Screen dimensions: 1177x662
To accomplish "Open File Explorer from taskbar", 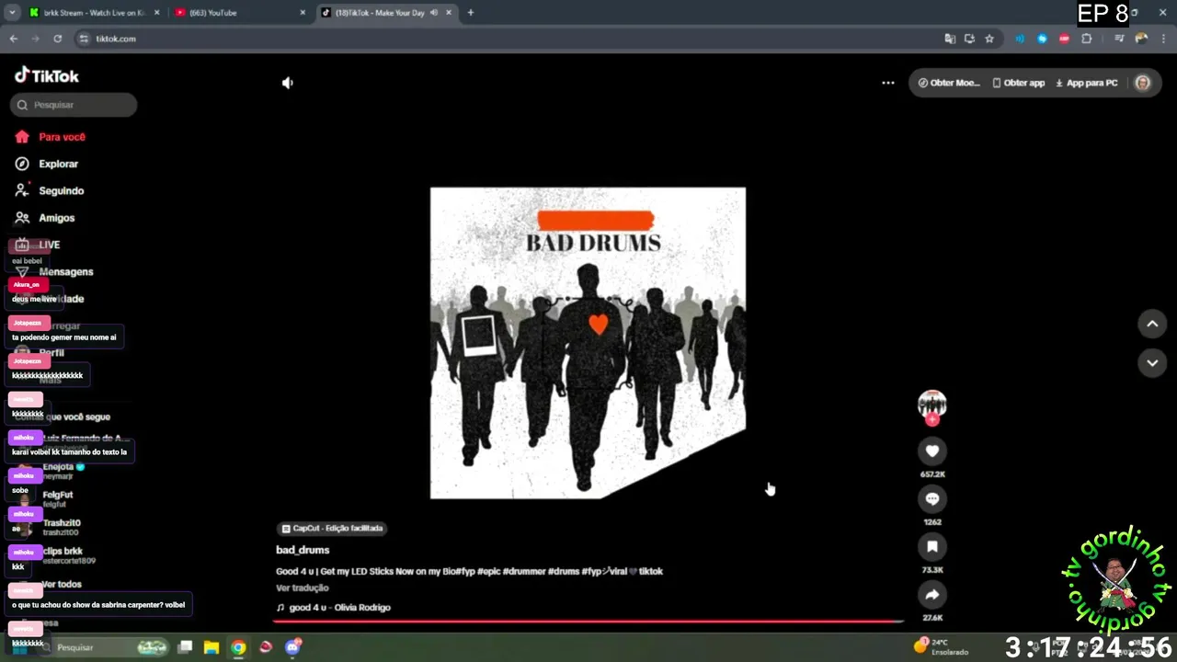I will coord(211,647).
